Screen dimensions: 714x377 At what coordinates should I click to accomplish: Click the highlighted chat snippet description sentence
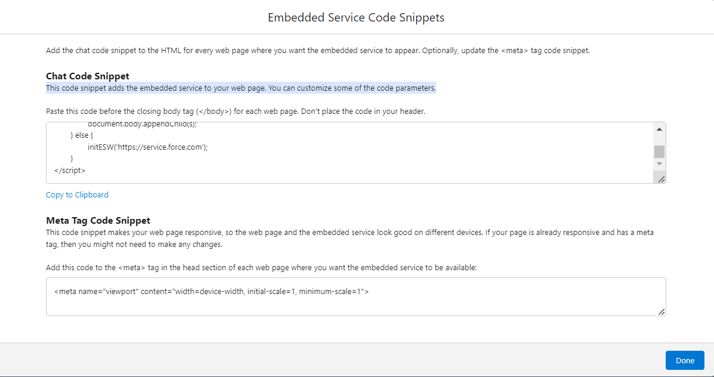[x=240, y=88]
